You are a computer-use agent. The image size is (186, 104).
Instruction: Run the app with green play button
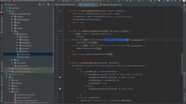coord(108,1)
